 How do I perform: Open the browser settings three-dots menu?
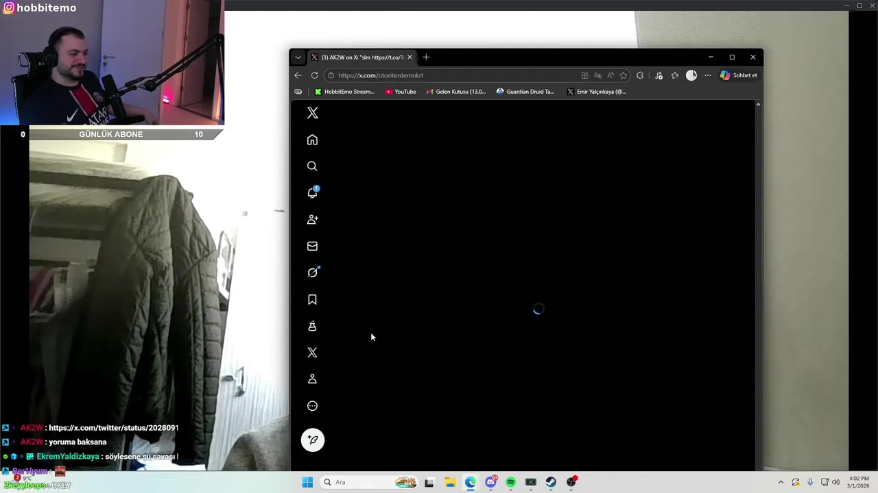click(x=708, y=75)
